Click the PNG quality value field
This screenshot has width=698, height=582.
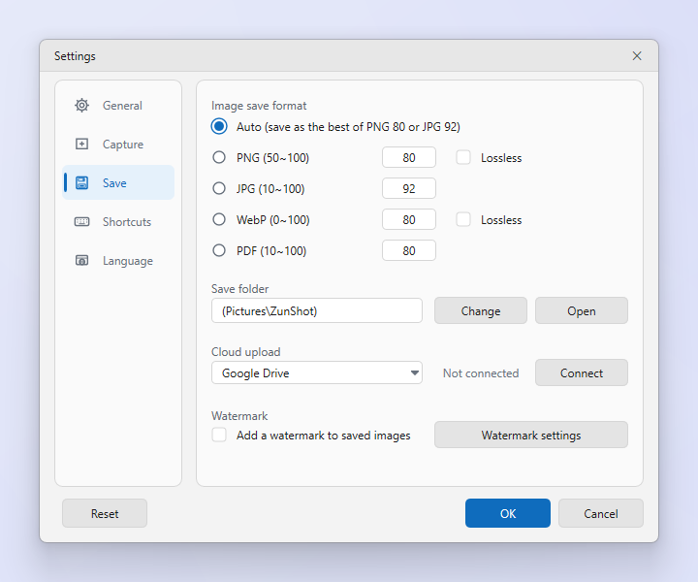coord(409,157)
